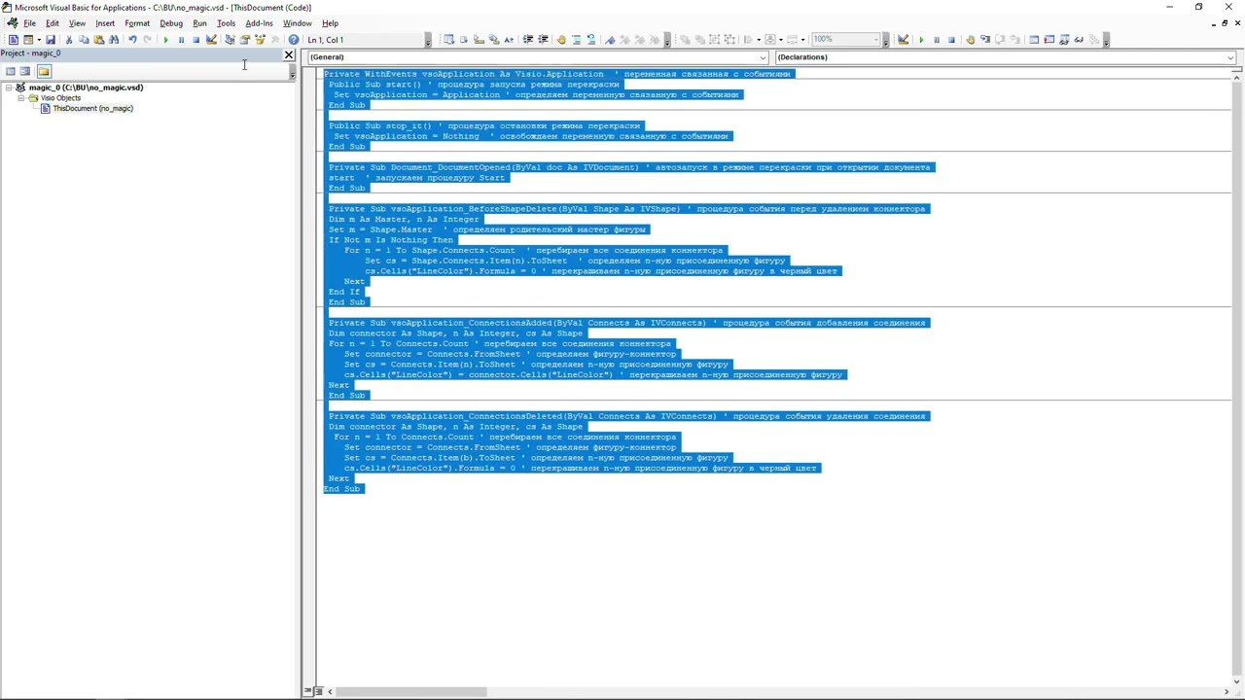This screenshot has width=1245, height=700.
Task: Click 'Private Sub Document_DocumentOpened' line
Action: (x=629, y=167)
